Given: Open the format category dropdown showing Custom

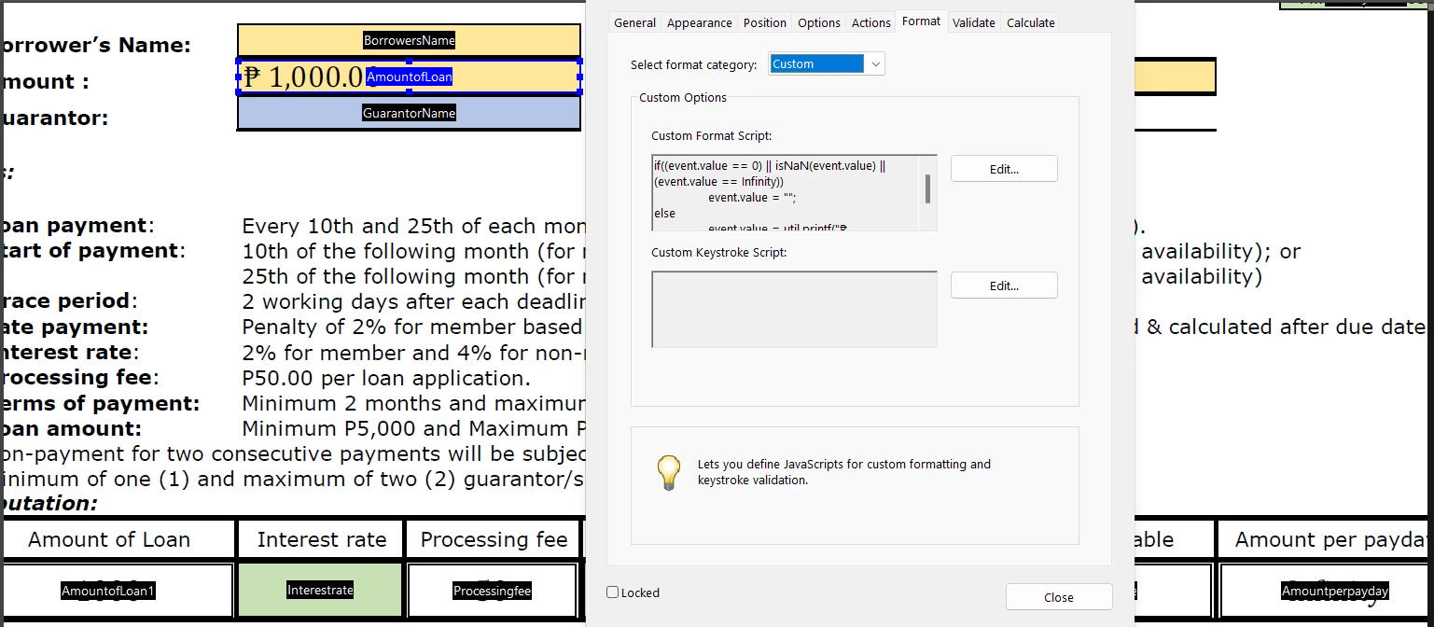Looking at the screenshot, I should click(x=827, y=63).
